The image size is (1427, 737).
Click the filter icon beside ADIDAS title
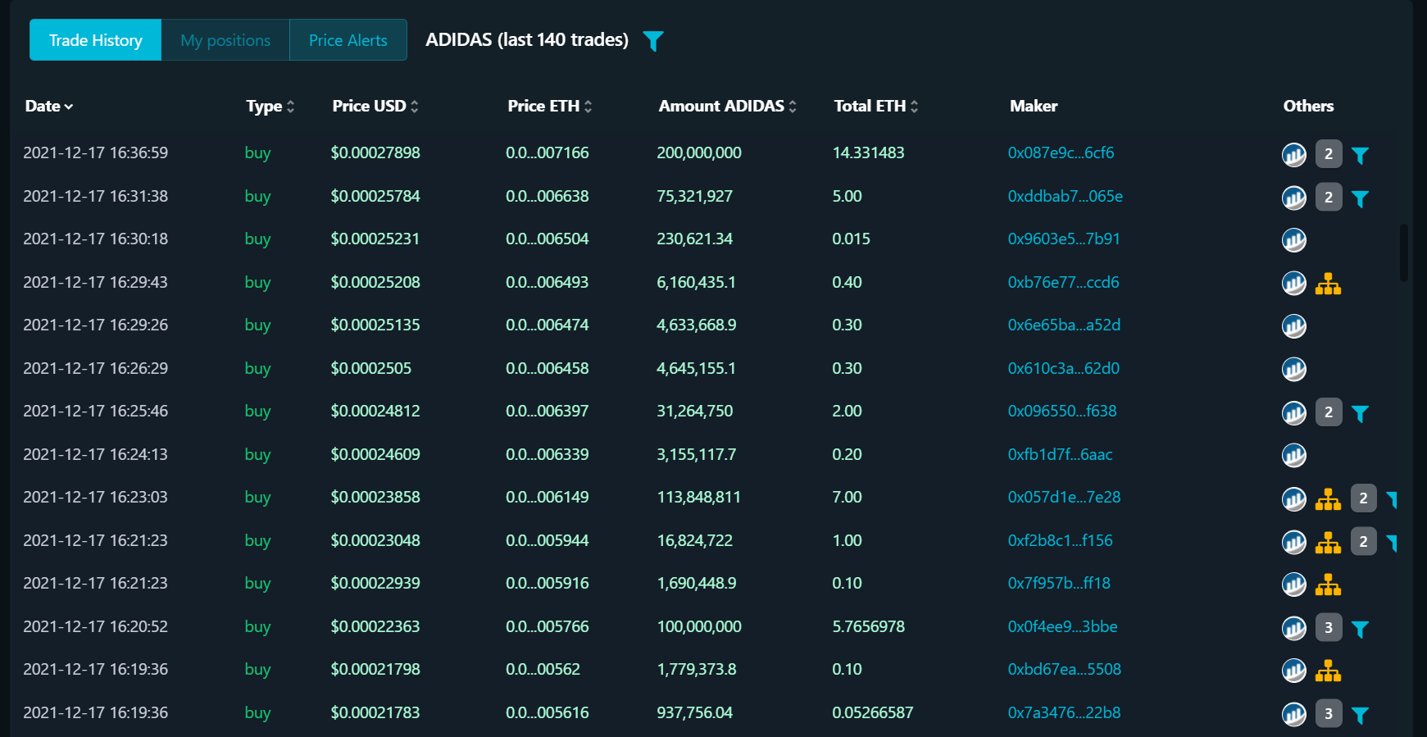tap(652, 41)
